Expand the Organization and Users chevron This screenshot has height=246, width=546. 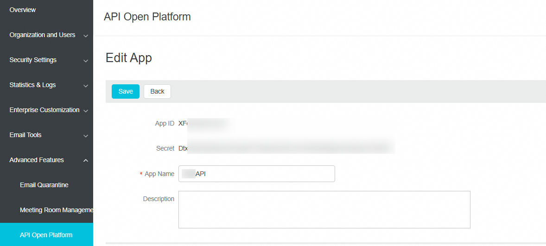[x=86, y=36]
